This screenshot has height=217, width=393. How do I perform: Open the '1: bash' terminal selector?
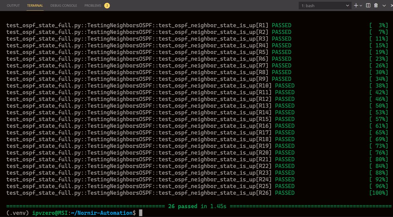pos(325,6)
